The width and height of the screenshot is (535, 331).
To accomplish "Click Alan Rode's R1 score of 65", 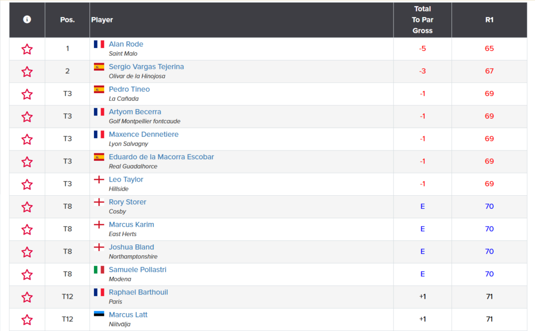I will point(489,49).
